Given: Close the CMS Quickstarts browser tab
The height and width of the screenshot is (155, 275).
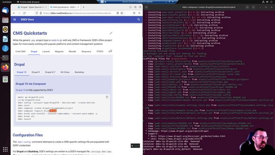Looking at the screenshot, I should click(x=78, y=7).
